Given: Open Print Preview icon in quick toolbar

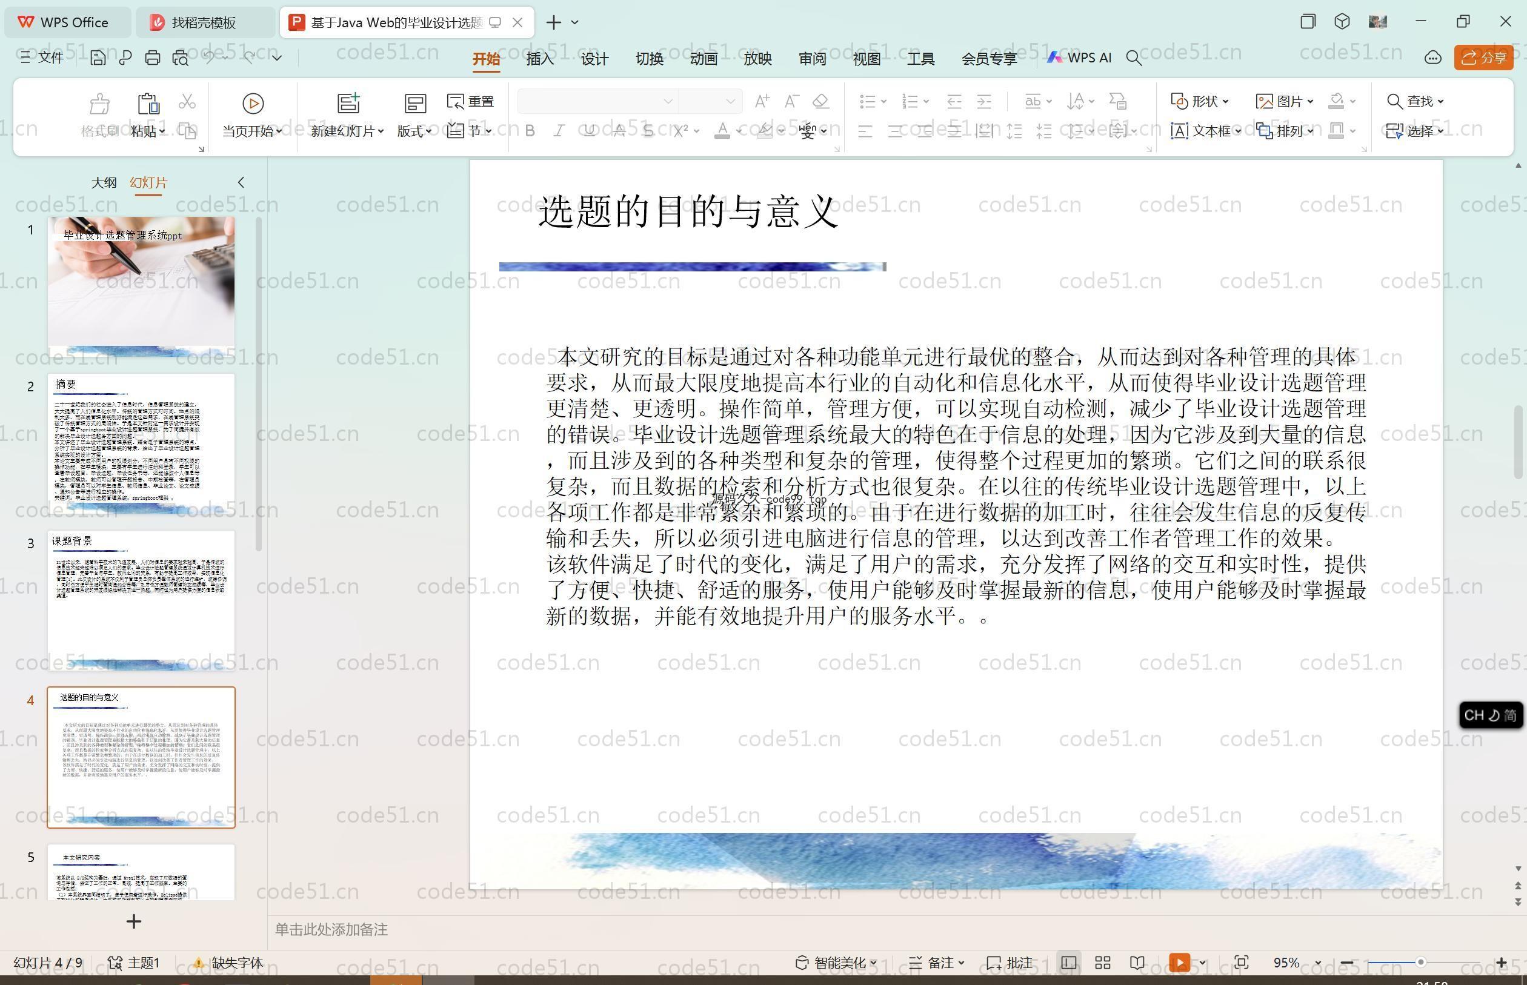Looking at the screenshot, I should pos(180,58).
